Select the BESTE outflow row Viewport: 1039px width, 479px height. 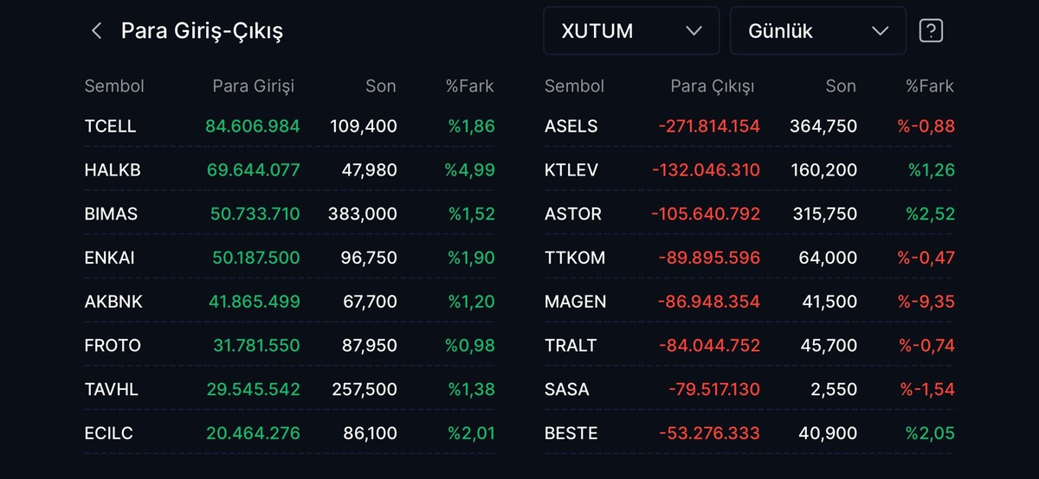click(x=750, y=433)
